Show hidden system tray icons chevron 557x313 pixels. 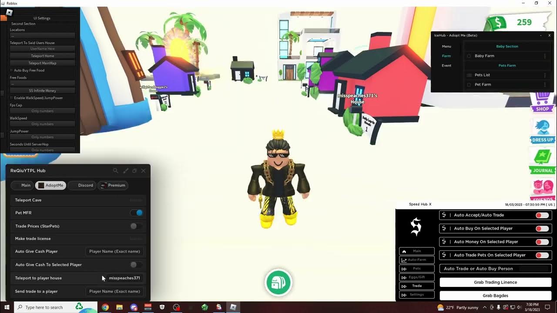484,307
